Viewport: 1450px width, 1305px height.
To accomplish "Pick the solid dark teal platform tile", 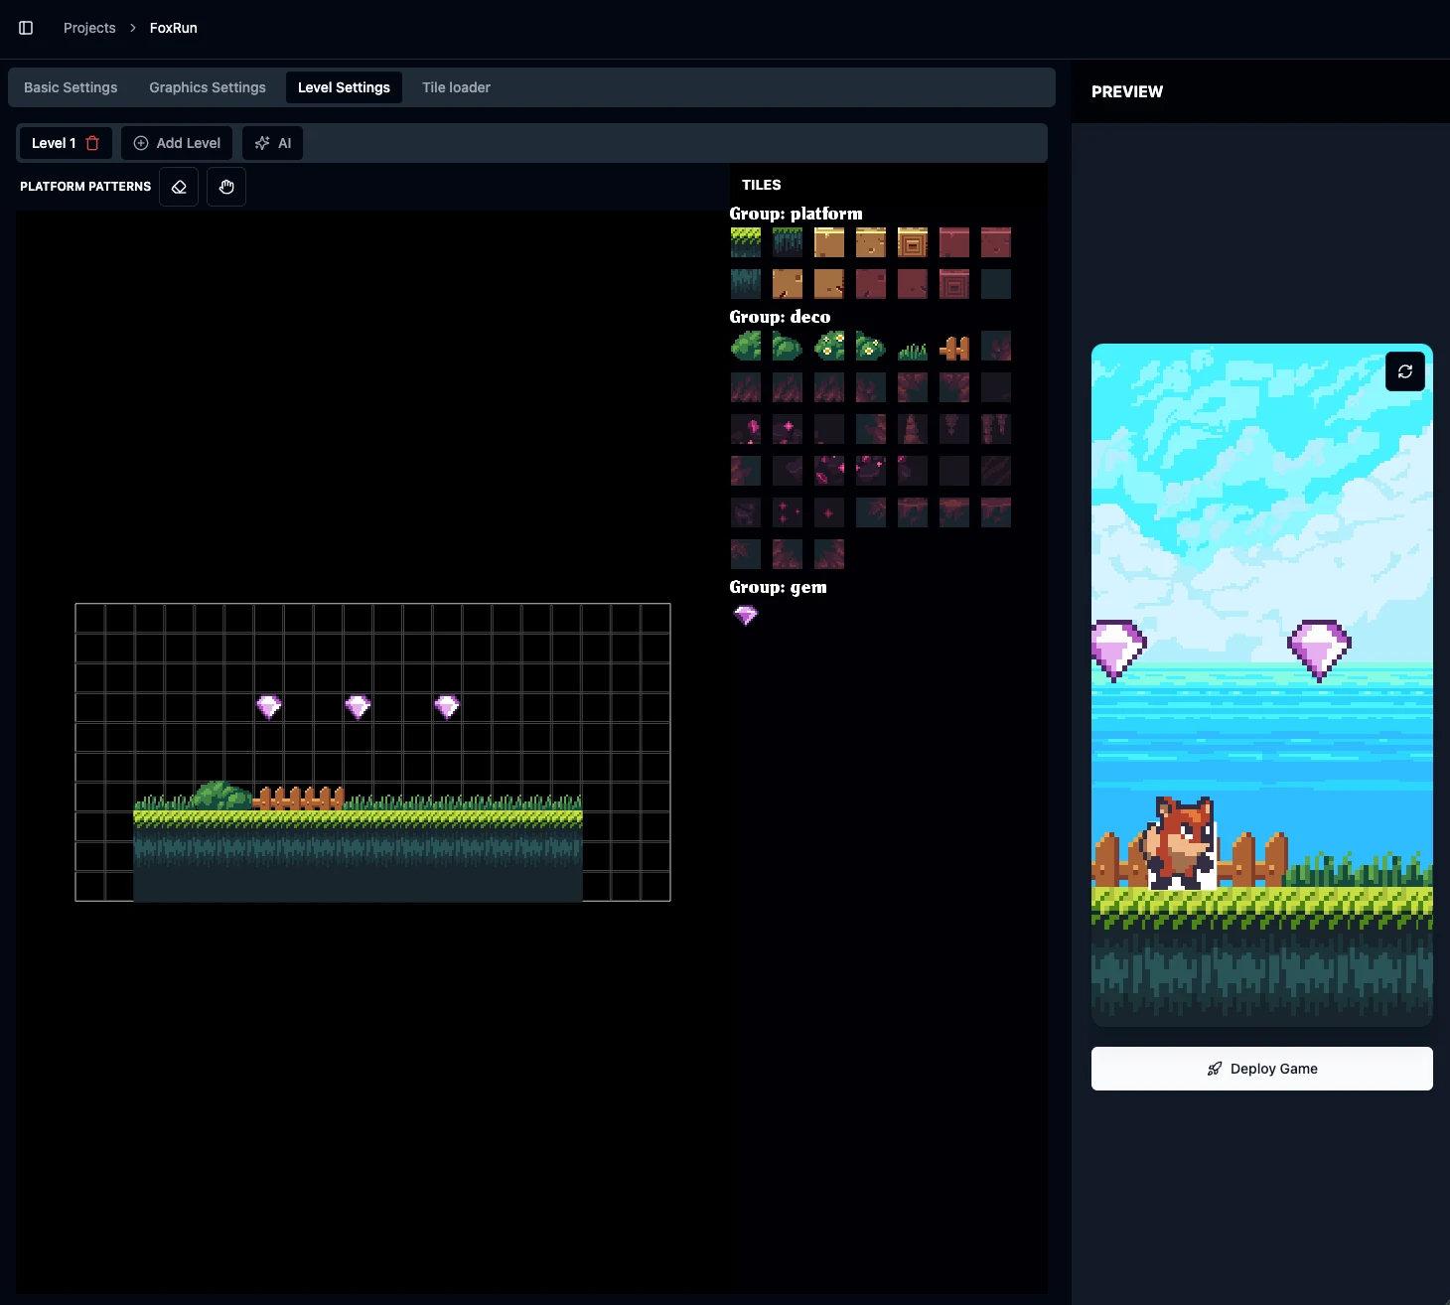I will point(996,284).
